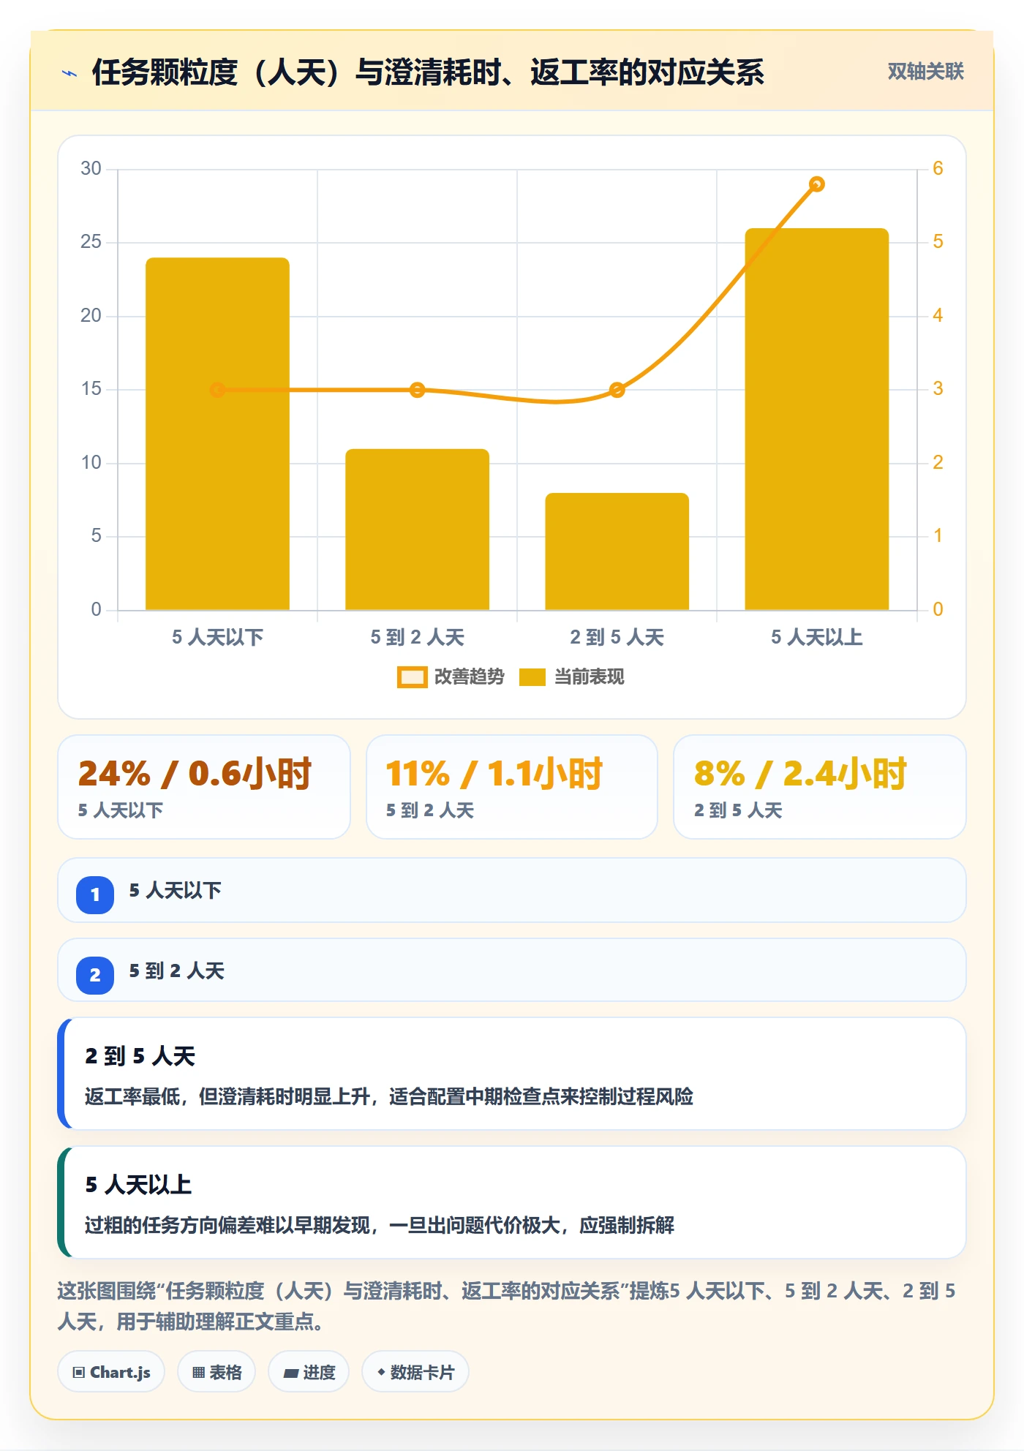The height and width of the screenshot is (1451, 1024).
Task: Click the 当前表现 legend label
Action: 589,677
